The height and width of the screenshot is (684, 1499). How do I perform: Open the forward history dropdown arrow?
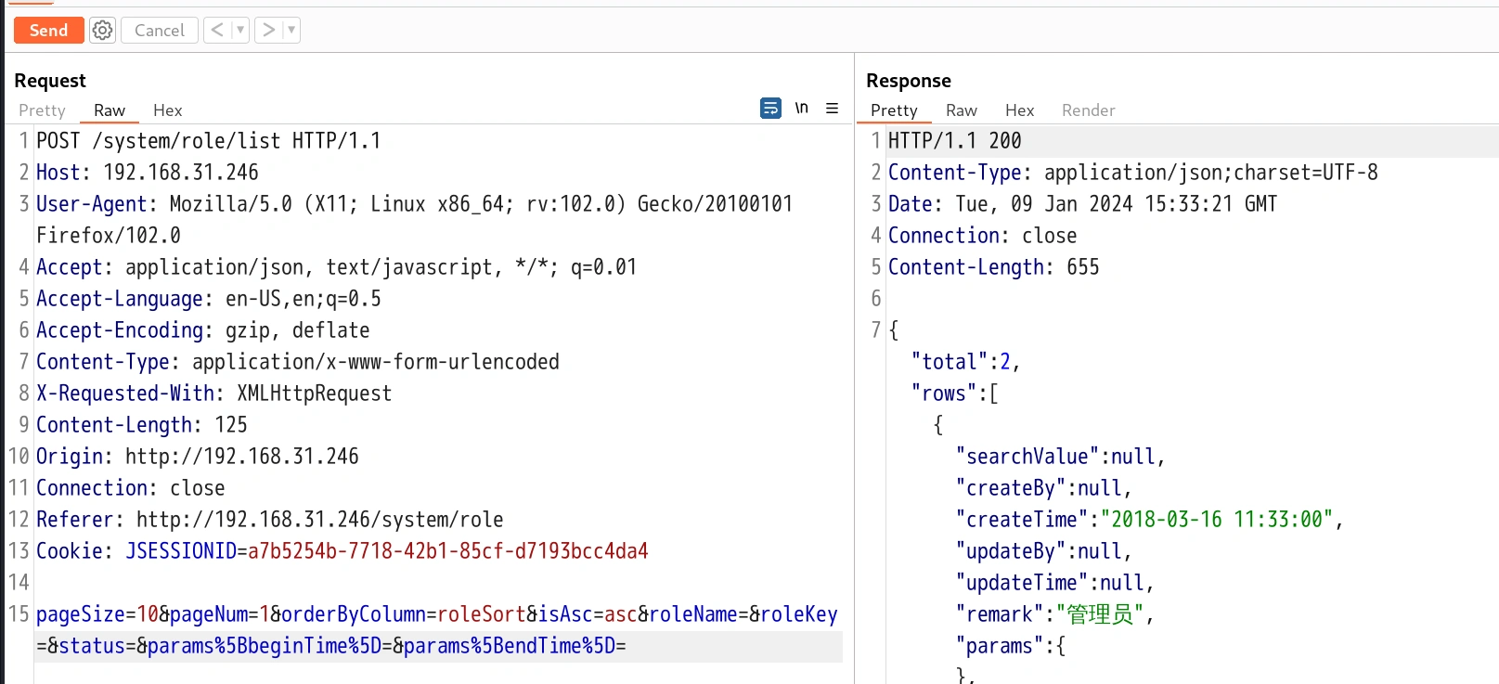tap(291, 31)
